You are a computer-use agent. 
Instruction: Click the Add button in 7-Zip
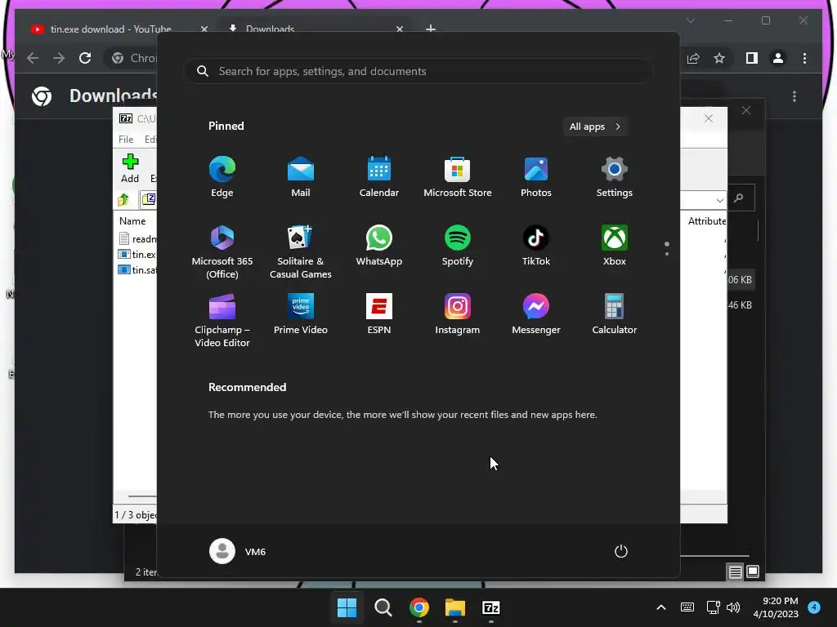coord(130,168)
